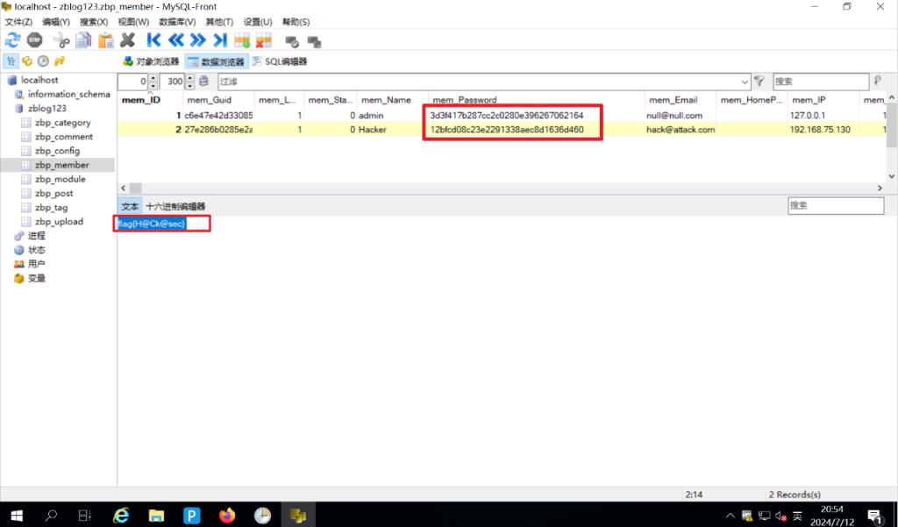Screen dimensions: 898x527
Task: Click the filter funnel icon
Action: (759, 81)
